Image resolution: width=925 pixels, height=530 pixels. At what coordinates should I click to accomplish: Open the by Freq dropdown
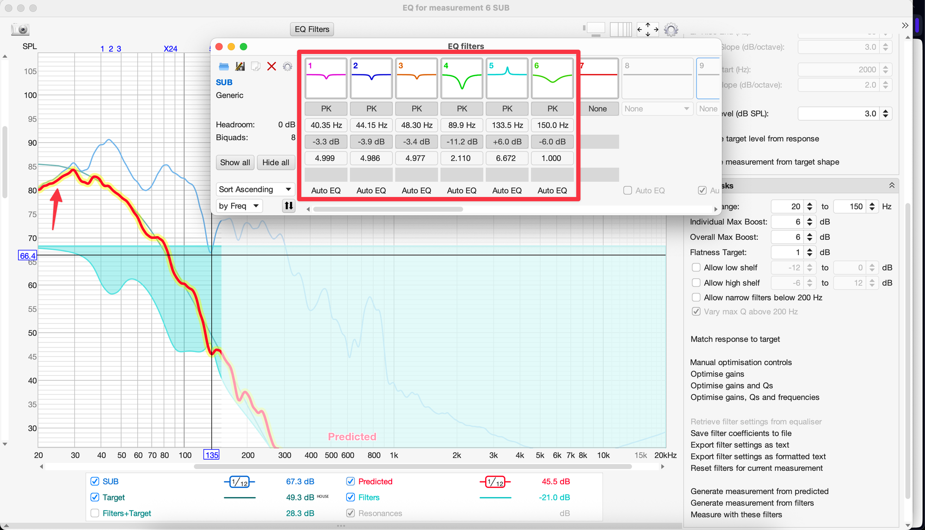click(239, 206)
